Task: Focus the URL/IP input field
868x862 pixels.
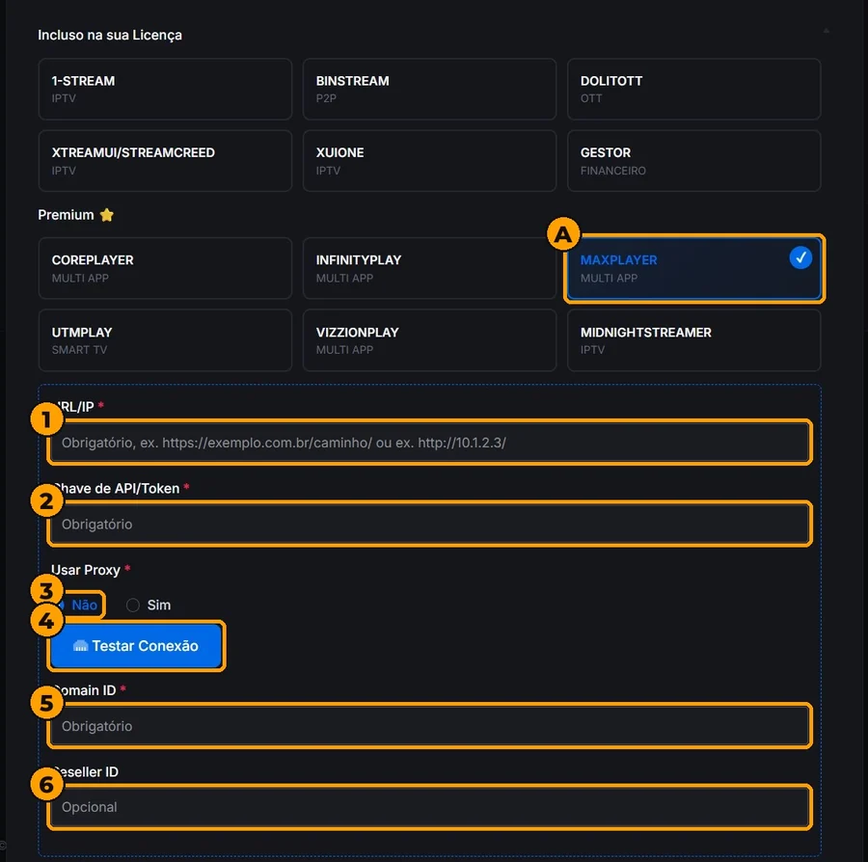Action: (429, 443)
